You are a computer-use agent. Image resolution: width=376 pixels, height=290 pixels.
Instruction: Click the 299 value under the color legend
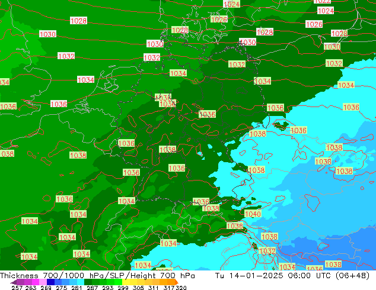[x=123, y=288]
